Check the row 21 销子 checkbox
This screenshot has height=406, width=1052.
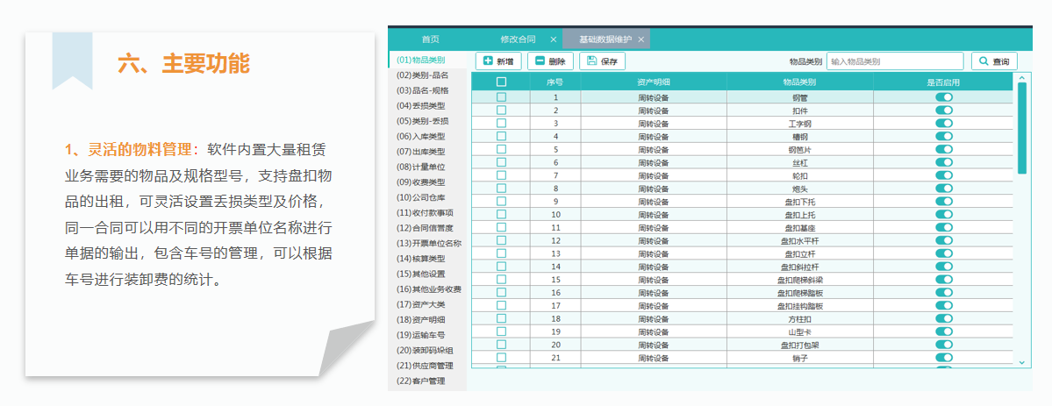tap(501, 358)
